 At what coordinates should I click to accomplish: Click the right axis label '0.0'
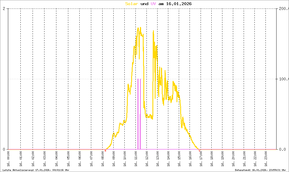(282, 149)
